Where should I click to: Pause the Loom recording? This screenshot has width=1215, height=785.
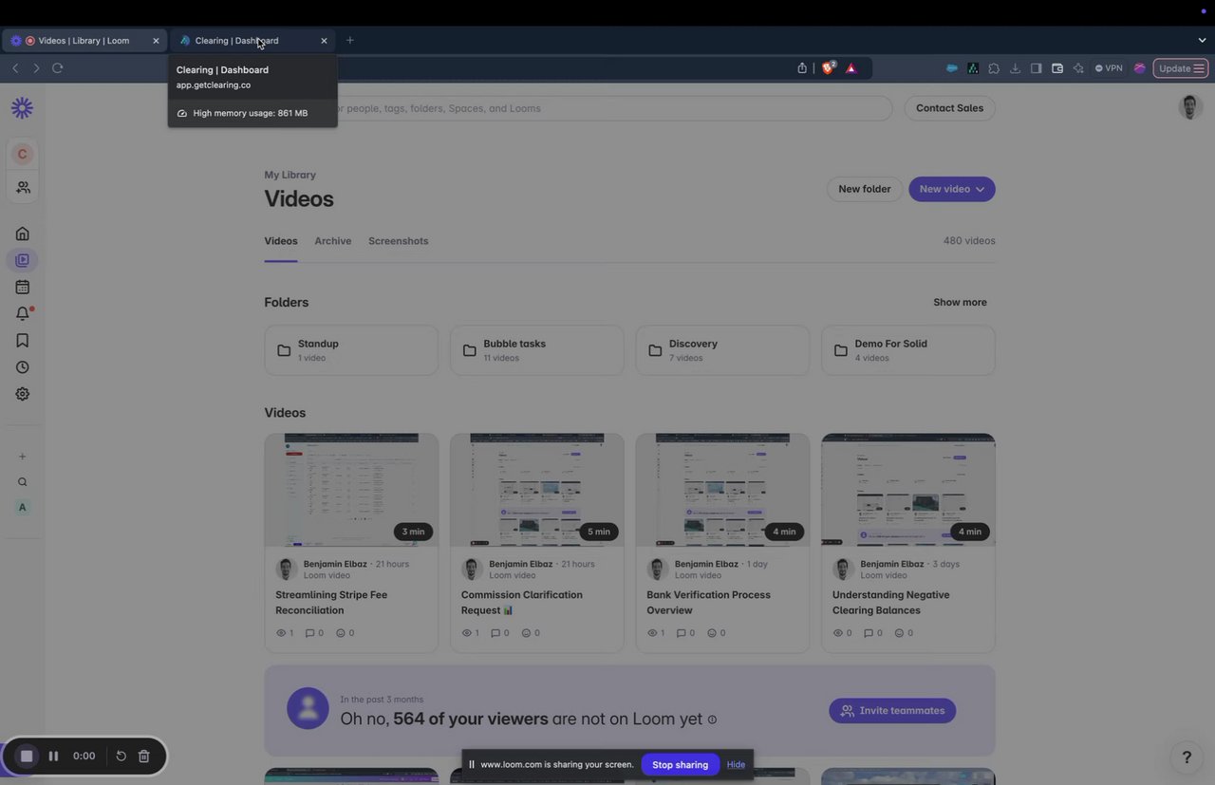53,757
